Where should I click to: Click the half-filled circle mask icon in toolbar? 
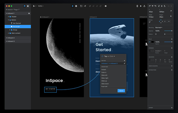click(106, 6)
